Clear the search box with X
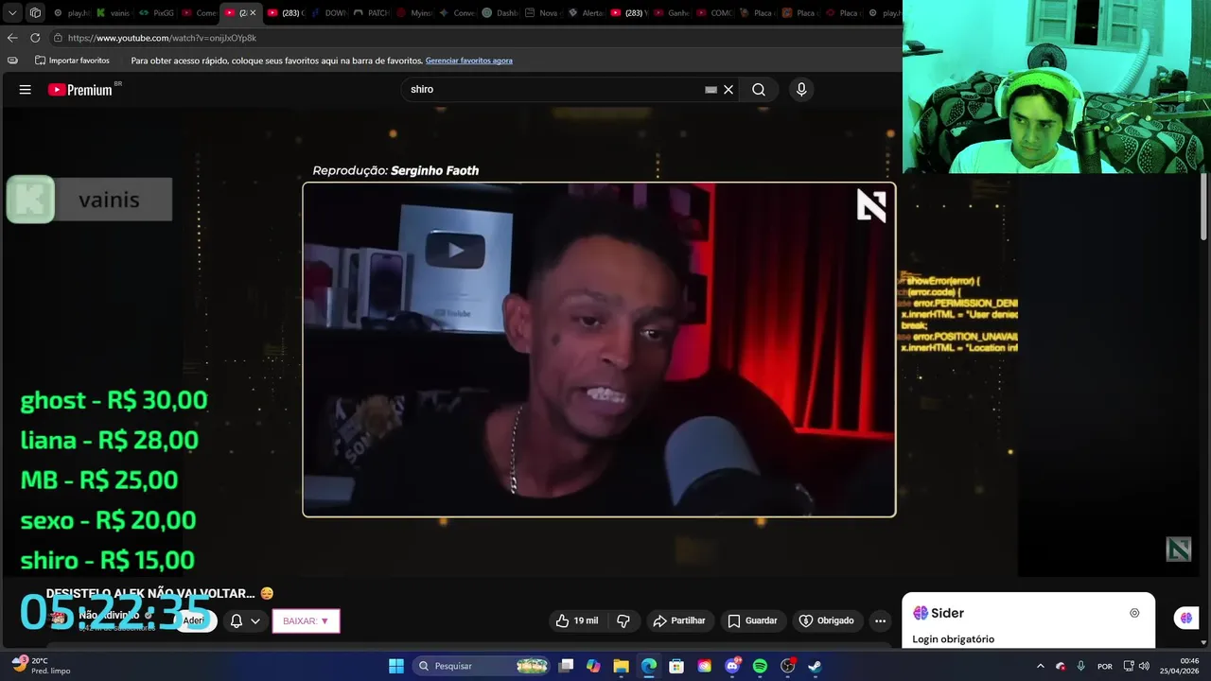Viewport: 1211px width, 681px height. [x=728, y=90]
